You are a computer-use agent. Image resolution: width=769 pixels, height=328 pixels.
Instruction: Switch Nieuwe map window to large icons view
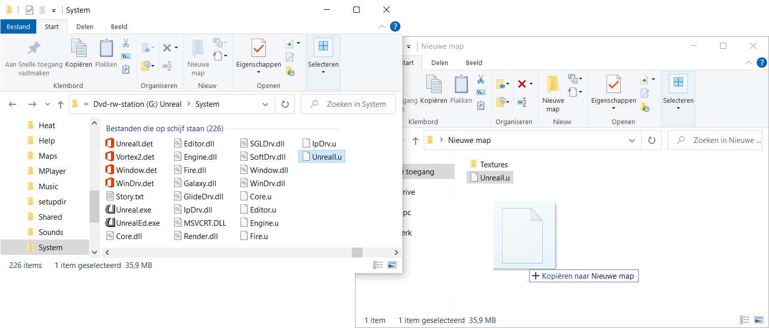click(x=759, y=320)
